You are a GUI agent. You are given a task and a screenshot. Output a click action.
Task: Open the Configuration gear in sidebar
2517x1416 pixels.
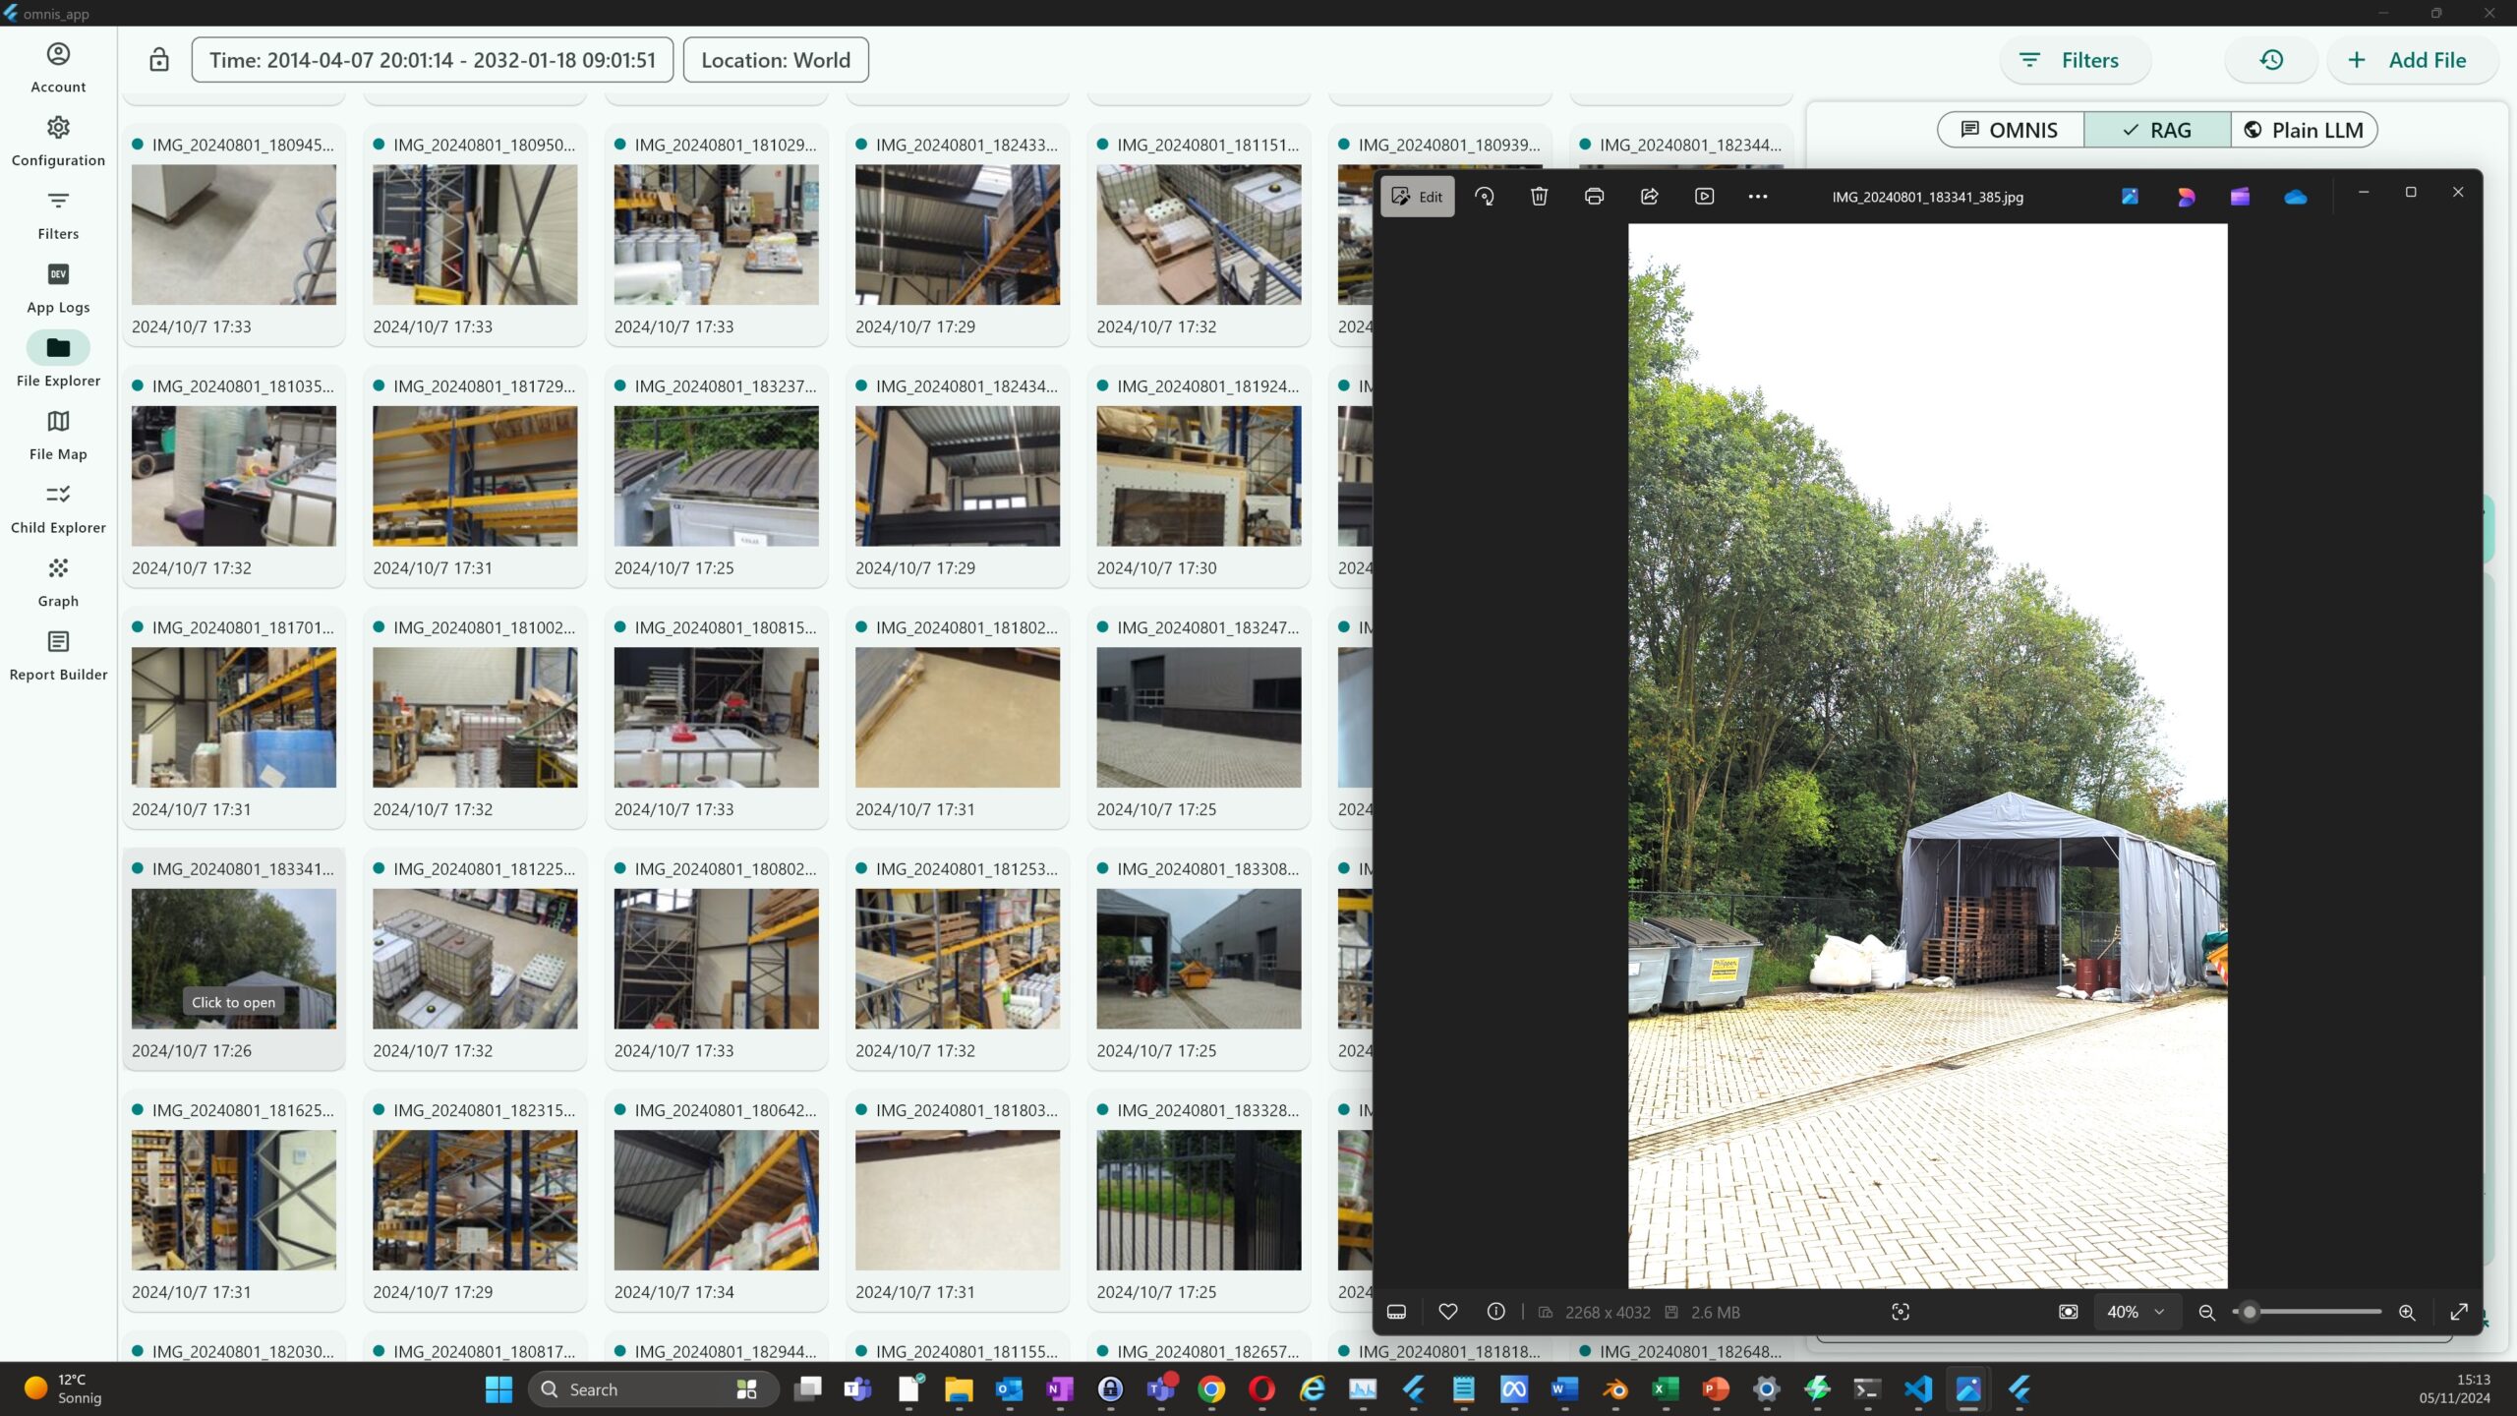point(58,142)
